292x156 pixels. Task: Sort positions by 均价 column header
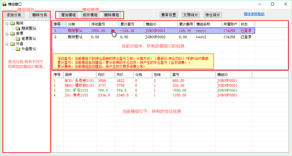tap(106, 74)
